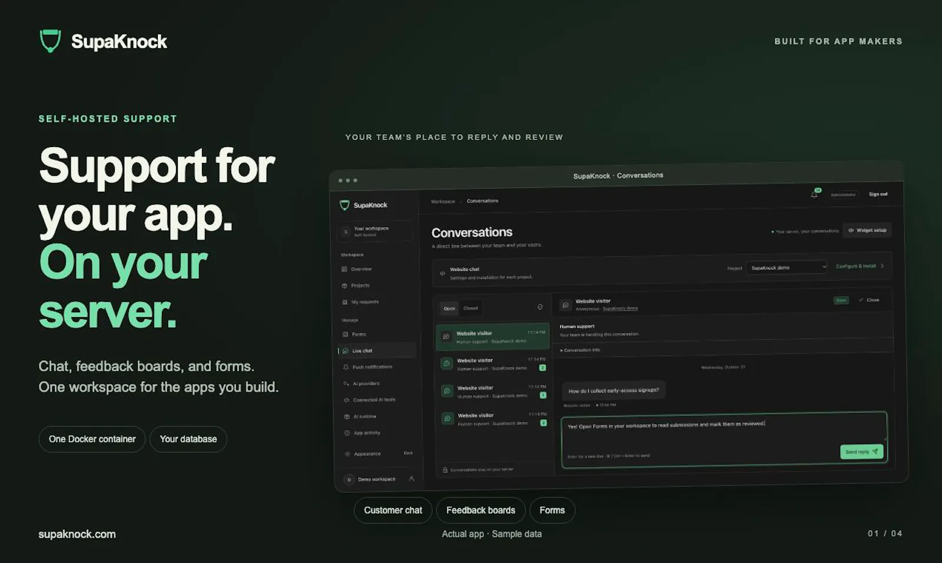Click the AI providers key icon
Screen dimensions: 942x563
click(346, 383)
